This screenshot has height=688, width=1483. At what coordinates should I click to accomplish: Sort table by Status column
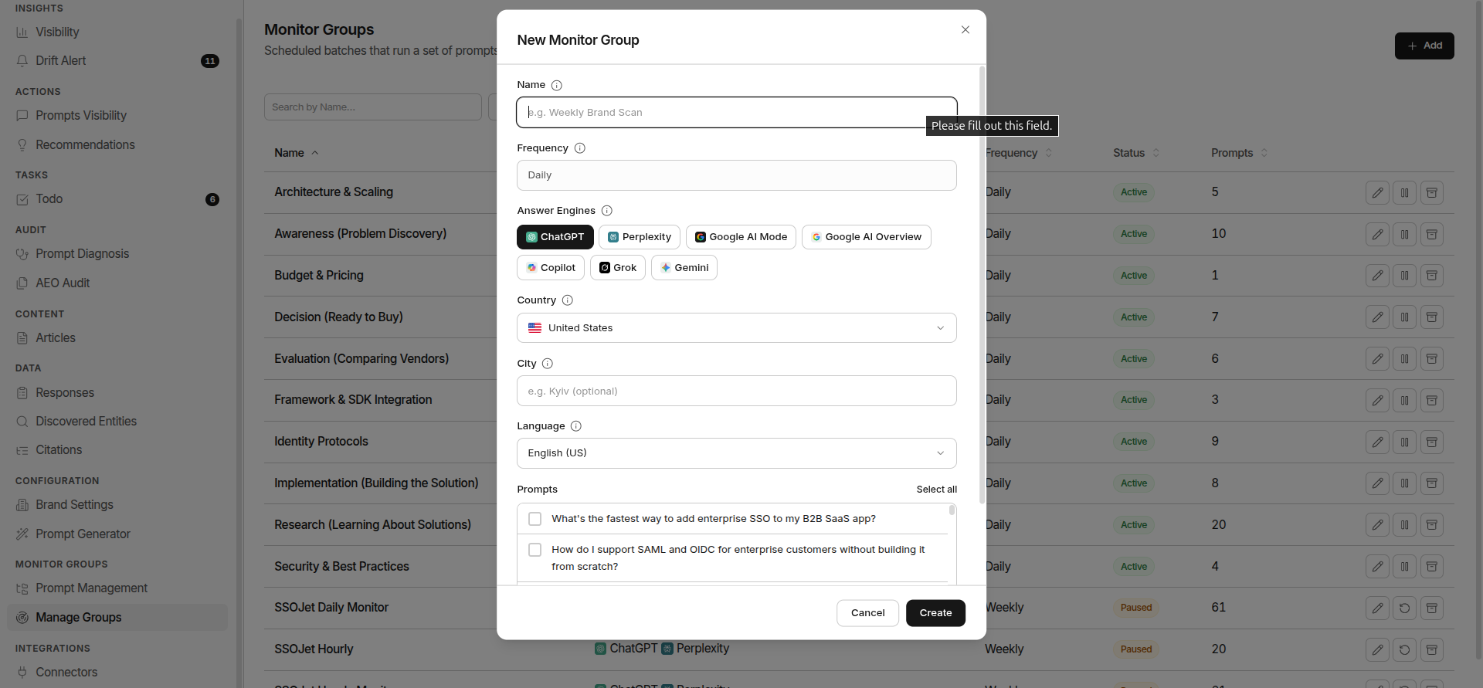coord(1136,153)
